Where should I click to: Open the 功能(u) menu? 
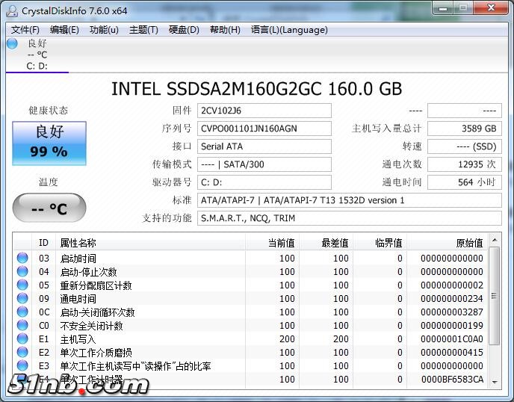click(104, 30)
